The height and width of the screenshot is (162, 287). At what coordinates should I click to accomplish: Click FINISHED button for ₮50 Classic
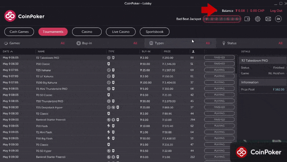coord(219,64)
